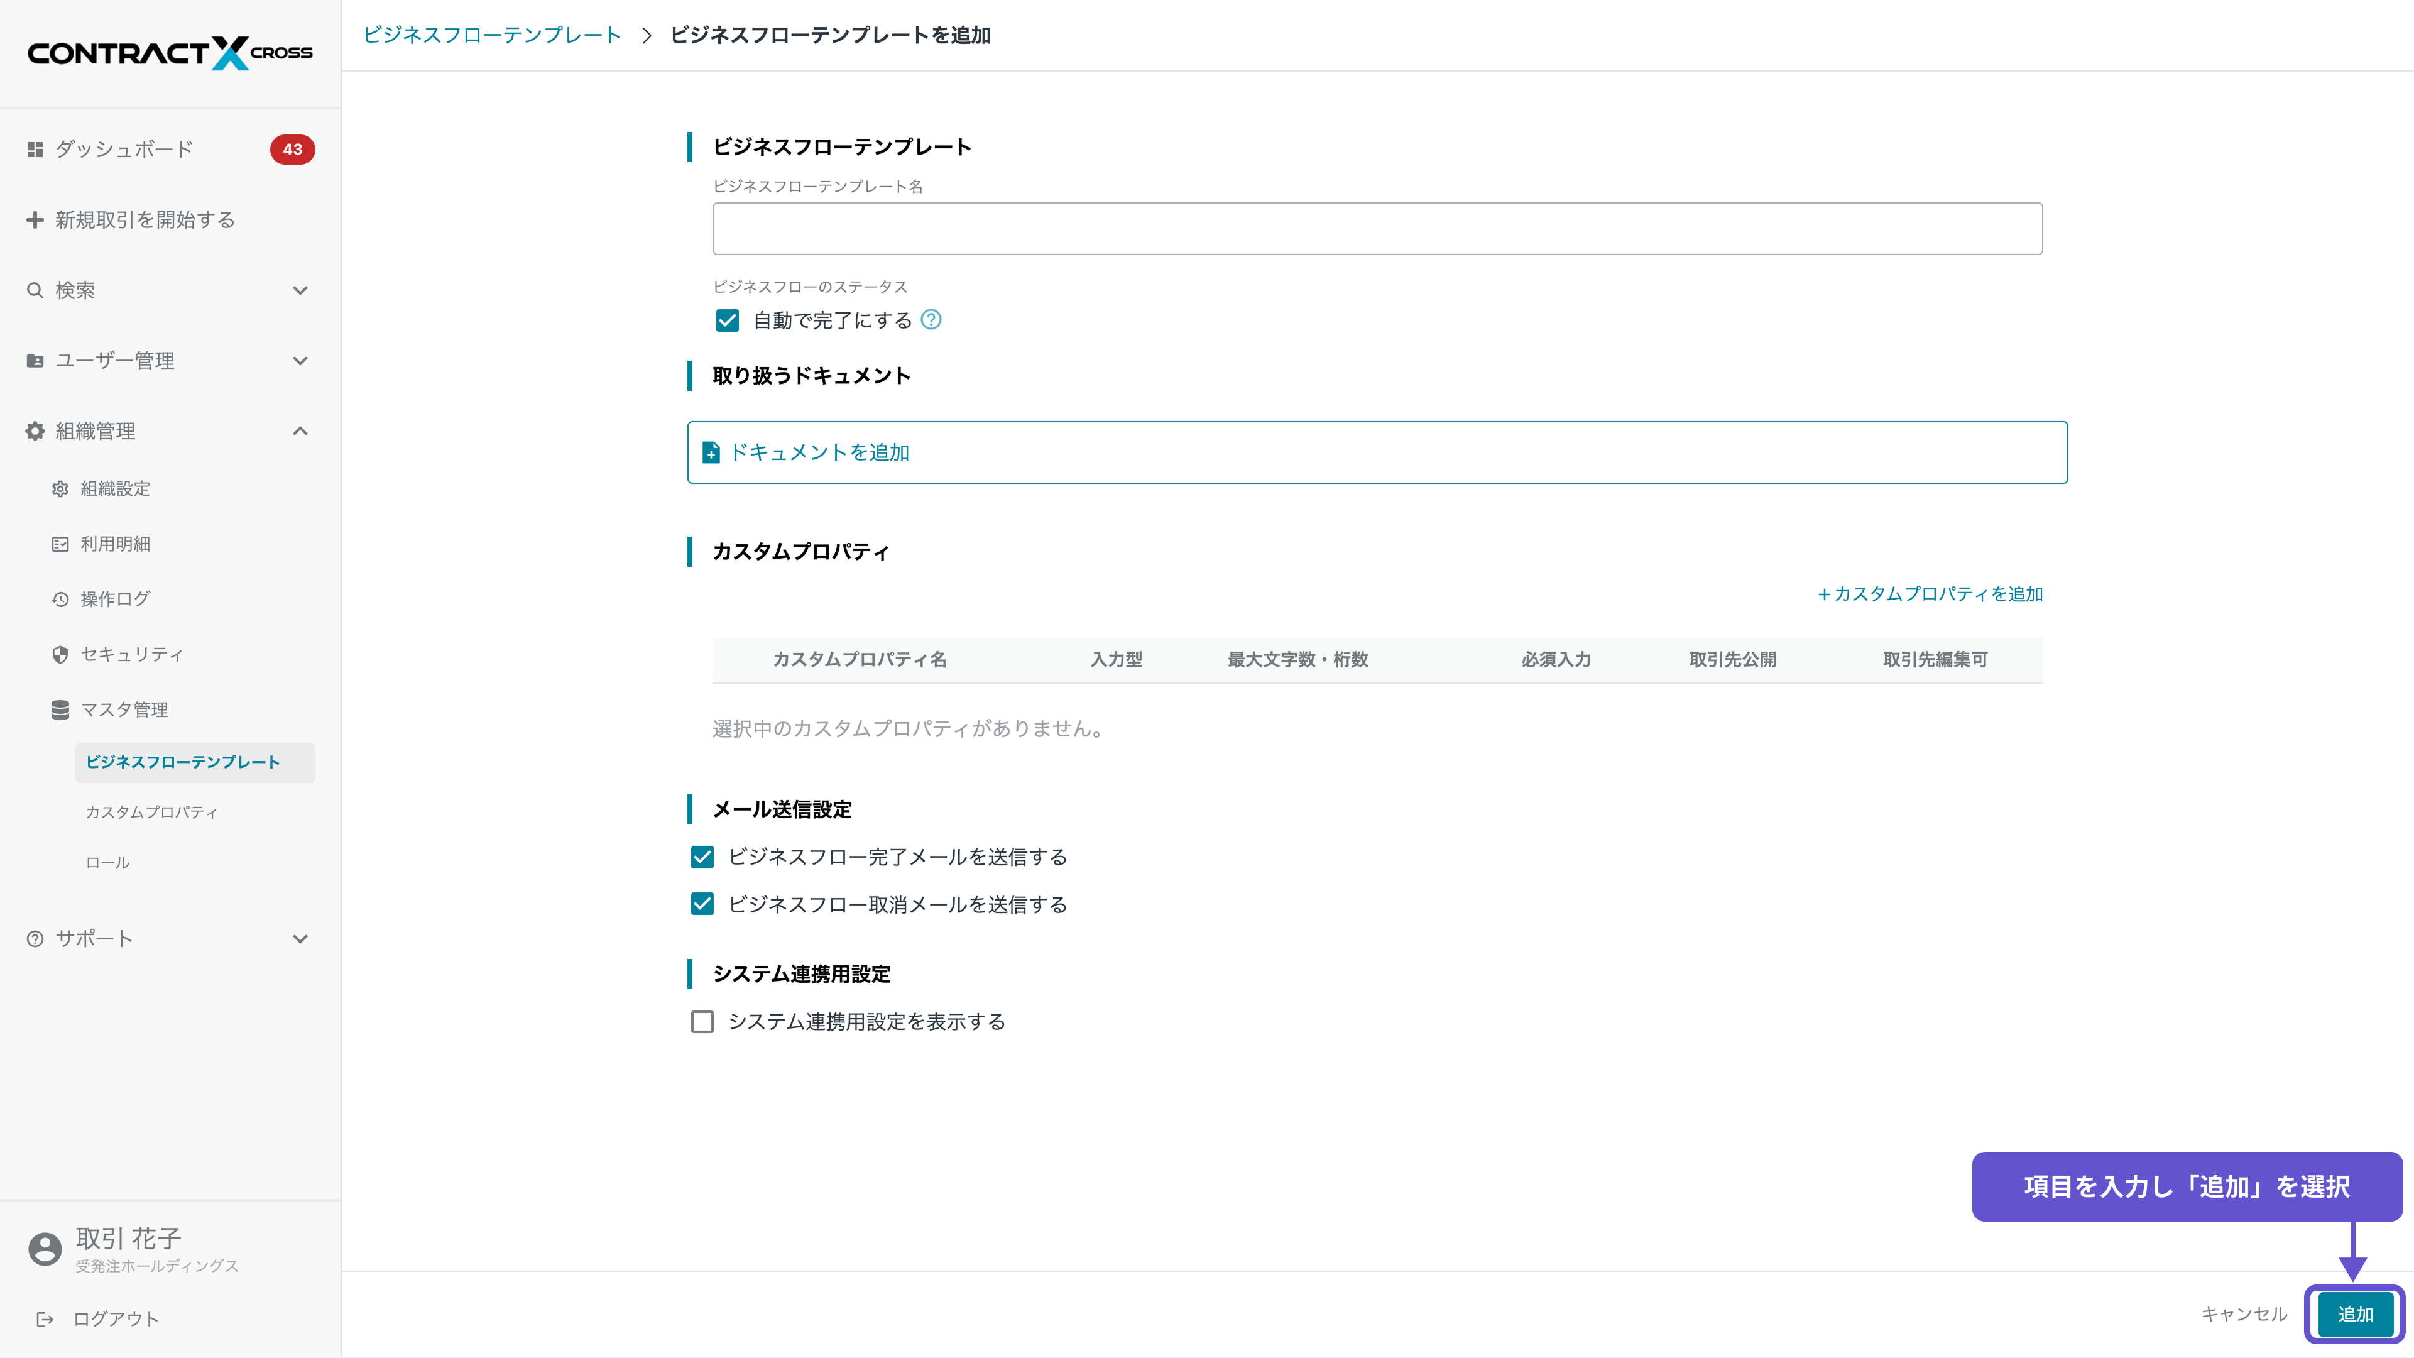Expand the サポート section
2414x1358 pixels.
(300, 938)
